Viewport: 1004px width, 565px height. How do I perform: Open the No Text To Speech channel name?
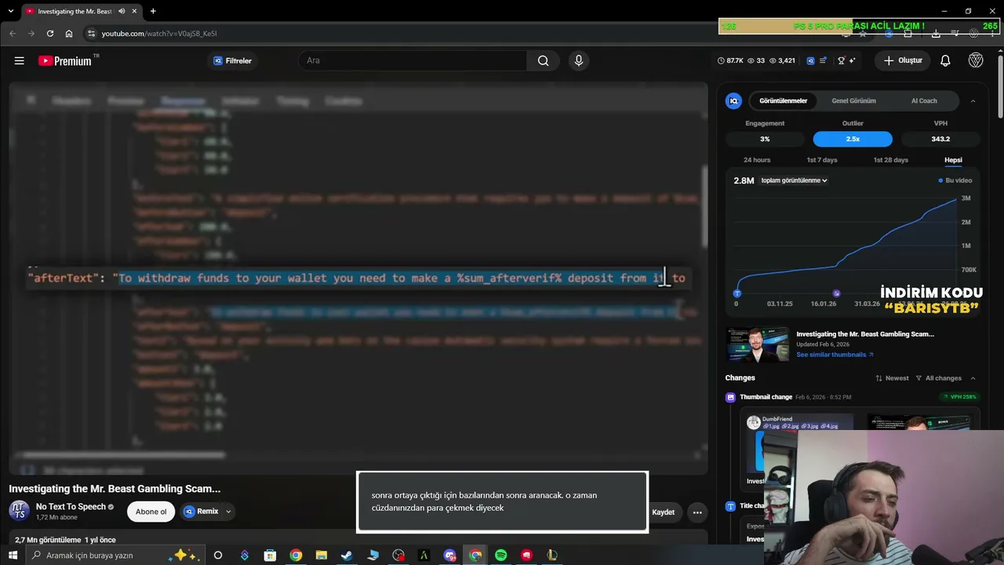(71, 507)
